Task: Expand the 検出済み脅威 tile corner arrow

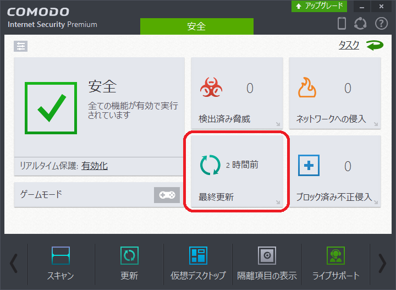Action: 278,124
